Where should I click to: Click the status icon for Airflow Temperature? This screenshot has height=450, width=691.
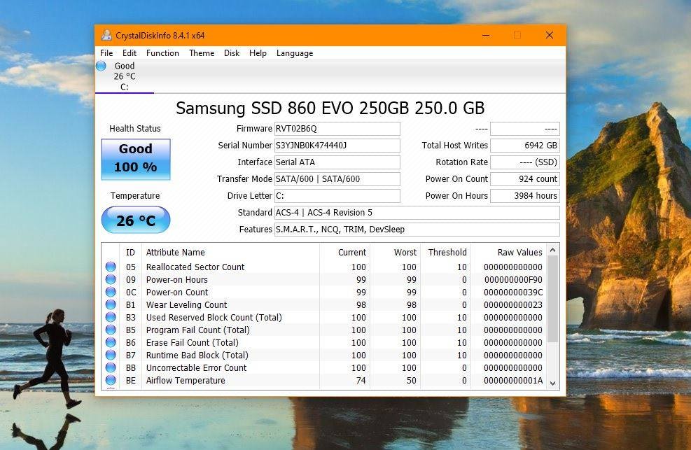111,380
